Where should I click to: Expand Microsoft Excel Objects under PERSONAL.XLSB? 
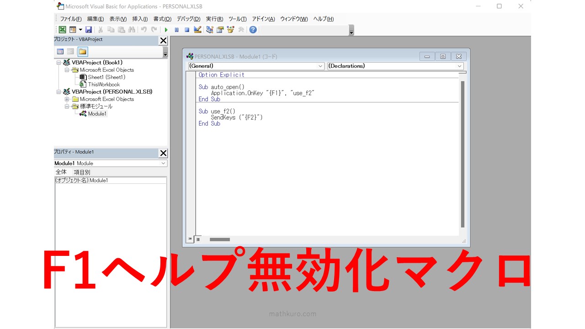coord(67,99)
